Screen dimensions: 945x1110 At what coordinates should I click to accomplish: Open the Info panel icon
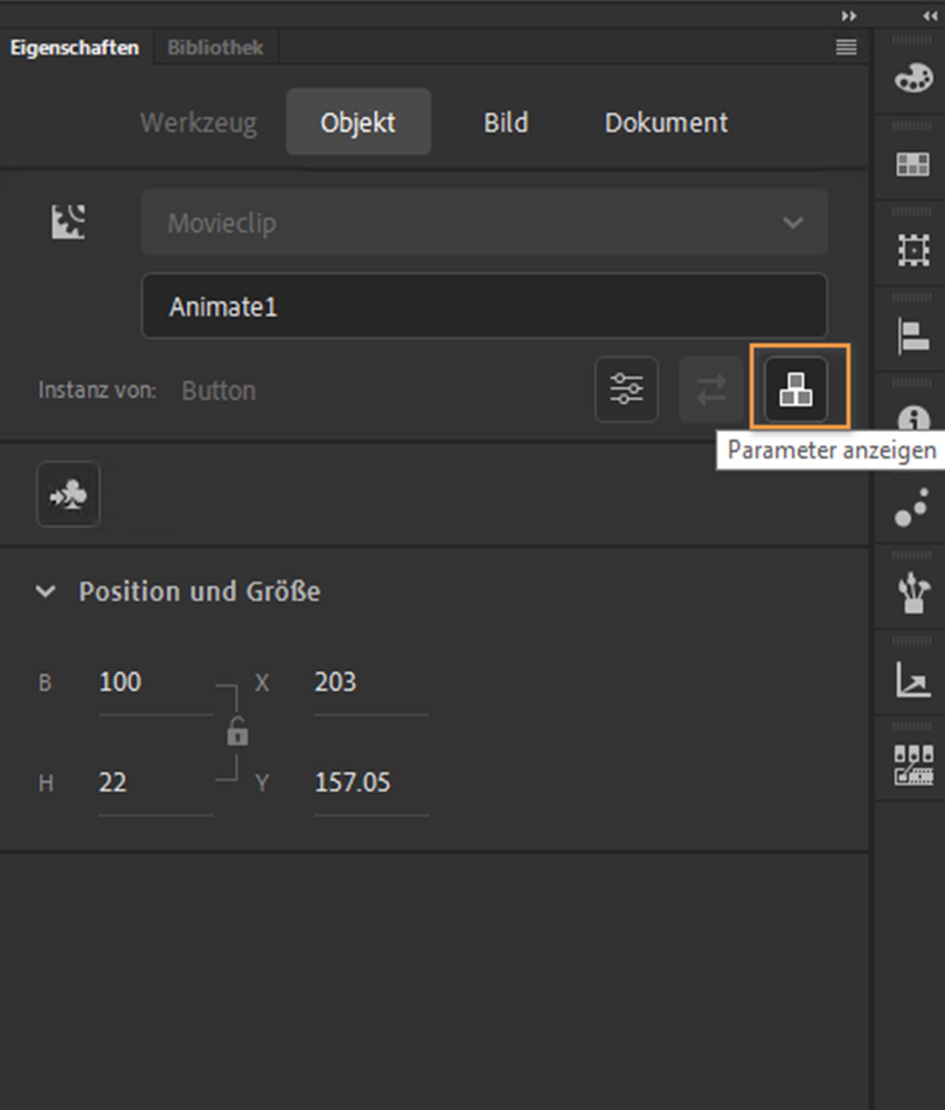(x=914, y=418)
